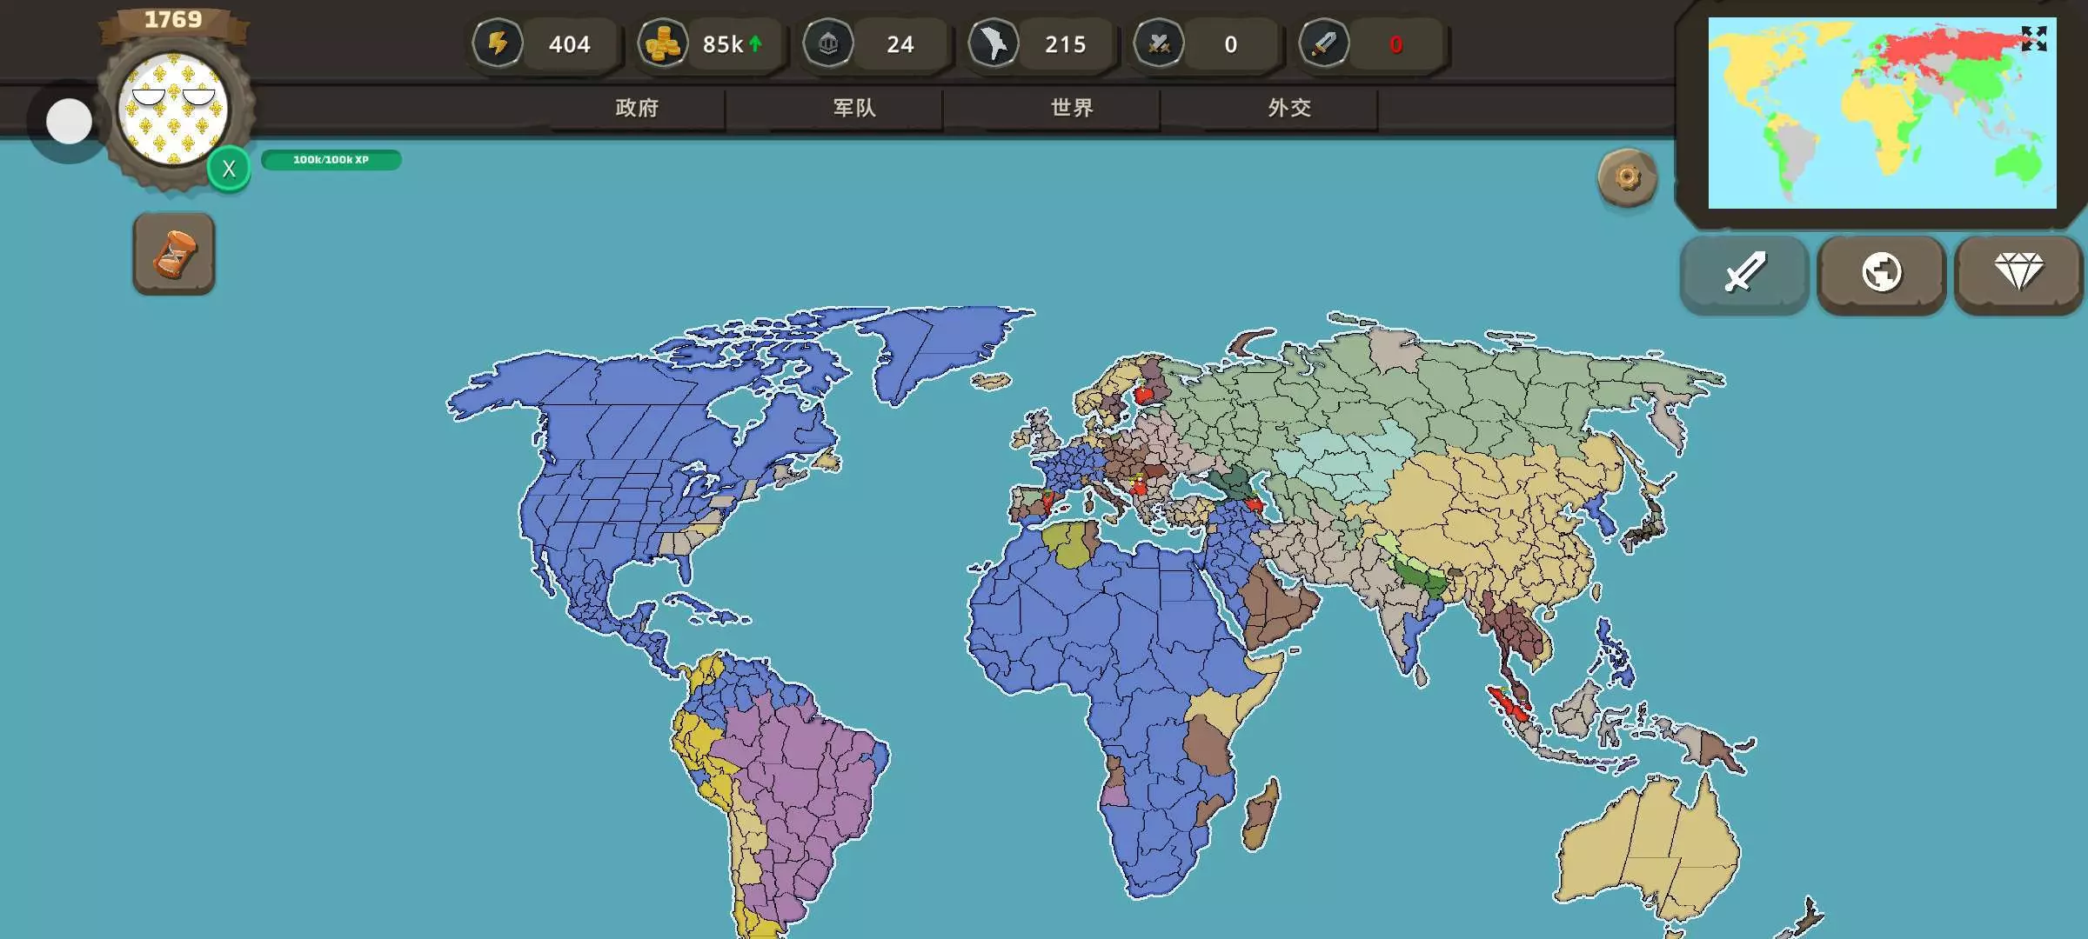Click the 100k/100k XP progress bar

(x=331, y=160)
